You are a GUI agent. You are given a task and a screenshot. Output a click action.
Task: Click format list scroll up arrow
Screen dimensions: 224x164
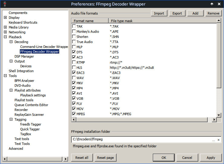(x=219, y=21)
